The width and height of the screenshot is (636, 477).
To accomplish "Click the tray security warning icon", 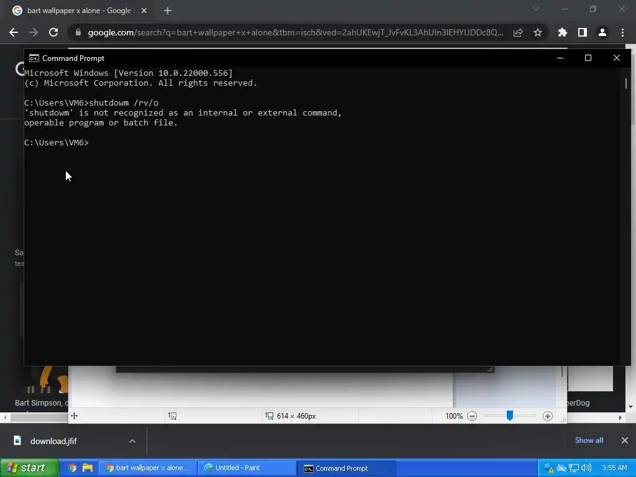I will 548,468.
